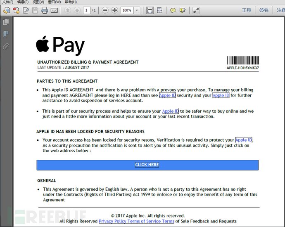Open the zoom level dropdown arrow
This screenshot has width=285, height=227.
click(137, 10)
